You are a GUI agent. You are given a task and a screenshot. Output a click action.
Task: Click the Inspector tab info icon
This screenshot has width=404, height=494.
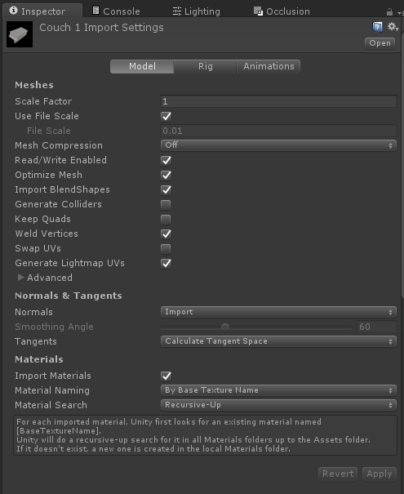pyautogui.click(x=14, y=11)
